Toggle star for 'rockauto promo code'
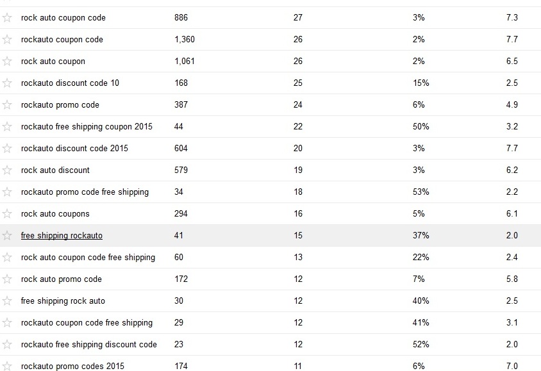The height and width of the screenshot is (371, 541). pyautogui.click(x=7, y=105)
